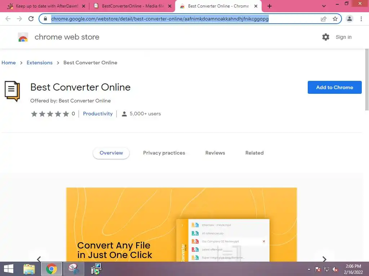Image resolution: width=369 pixels, height=276 pixels.
Task: Close the AfterDawn tab
Action: pyautogui.click(x=84, y=6)
